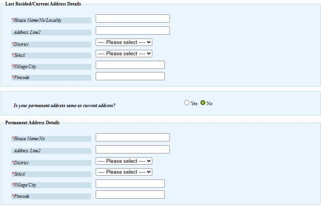
Task: Focus the current address Pincode field
Action: click(x=130, y=76)
